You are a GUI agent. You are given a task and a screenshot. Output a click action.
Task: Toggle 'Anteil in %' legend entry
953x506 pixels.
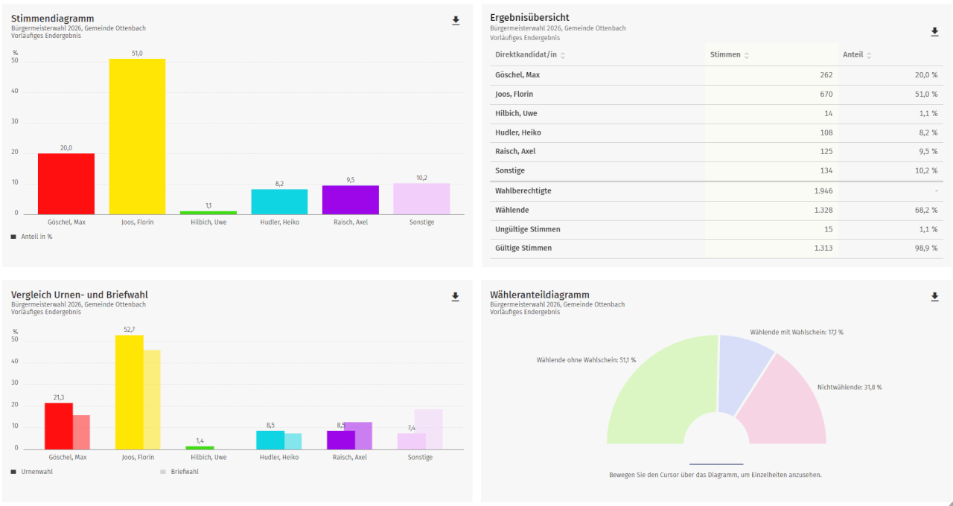click(x=34, y=237)
